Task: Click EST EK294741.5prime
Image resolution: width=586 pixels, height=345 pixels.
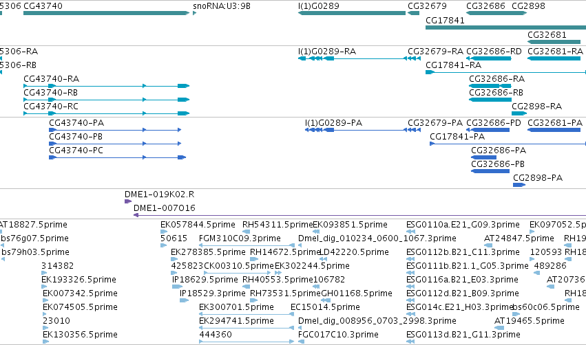Action: tap(247, 328)
